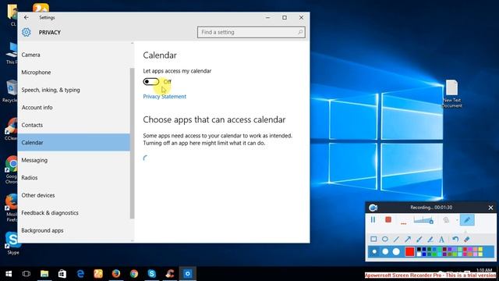Choose the smallest brush size dot

point(374,251)
